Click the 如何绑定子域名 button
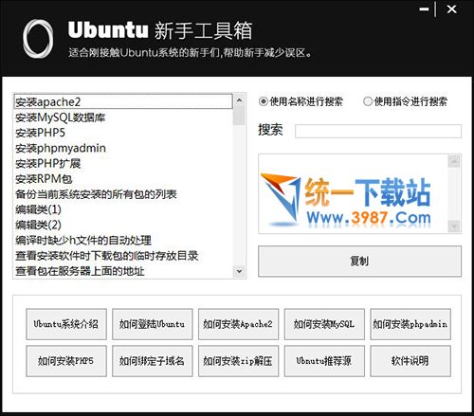Image resolution: width=474 pixels, height=416 pixels. [x=153, y=361]
